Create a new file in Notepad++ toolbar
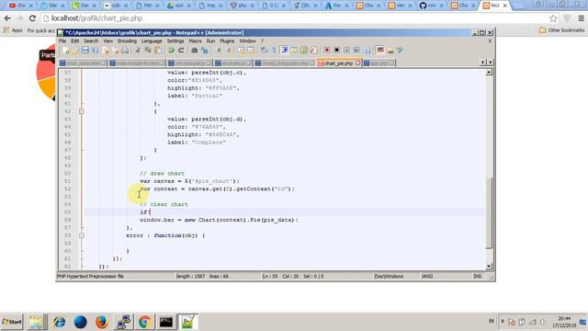The image size is (588, 331). pos(65,50)
